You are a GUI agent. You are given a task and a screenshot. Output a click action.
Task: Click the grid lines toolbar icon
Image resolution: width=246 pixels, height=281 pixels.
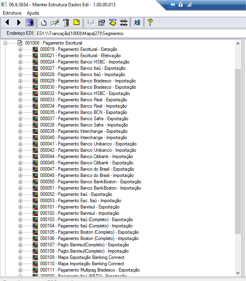point(124,22)
